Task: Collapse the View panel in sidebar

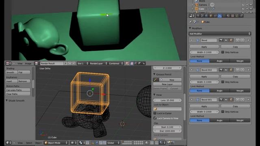Action: click(x=154, y=95)
